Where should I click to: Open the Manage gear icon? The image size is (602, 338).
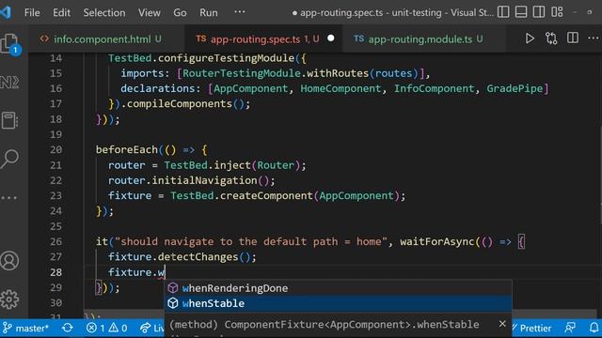(9, 300)
